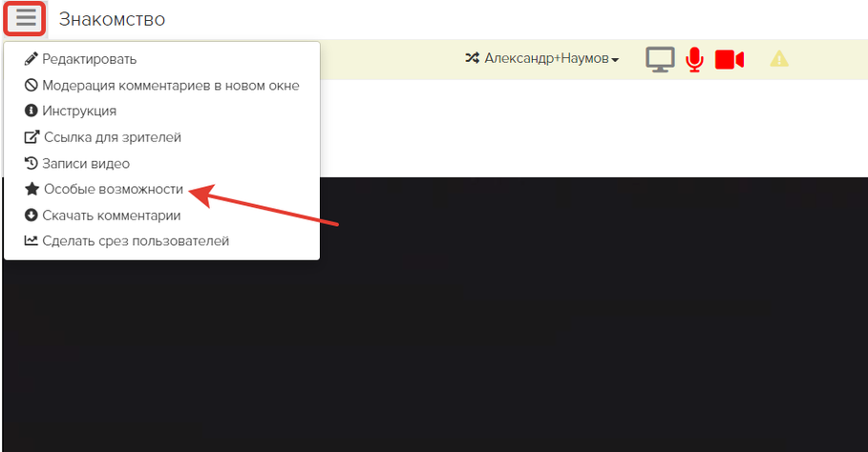This screenshot has height=452, width=868.
Task: Open the hamburger menu button
Action: point(25,19)
